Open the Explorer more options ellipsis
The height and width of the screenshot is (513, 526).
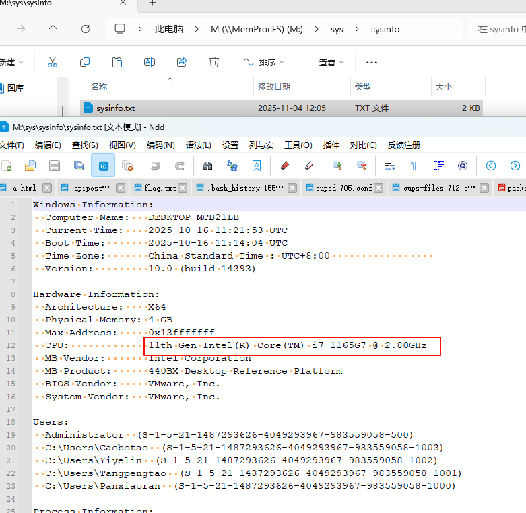[x=371, y=63]
